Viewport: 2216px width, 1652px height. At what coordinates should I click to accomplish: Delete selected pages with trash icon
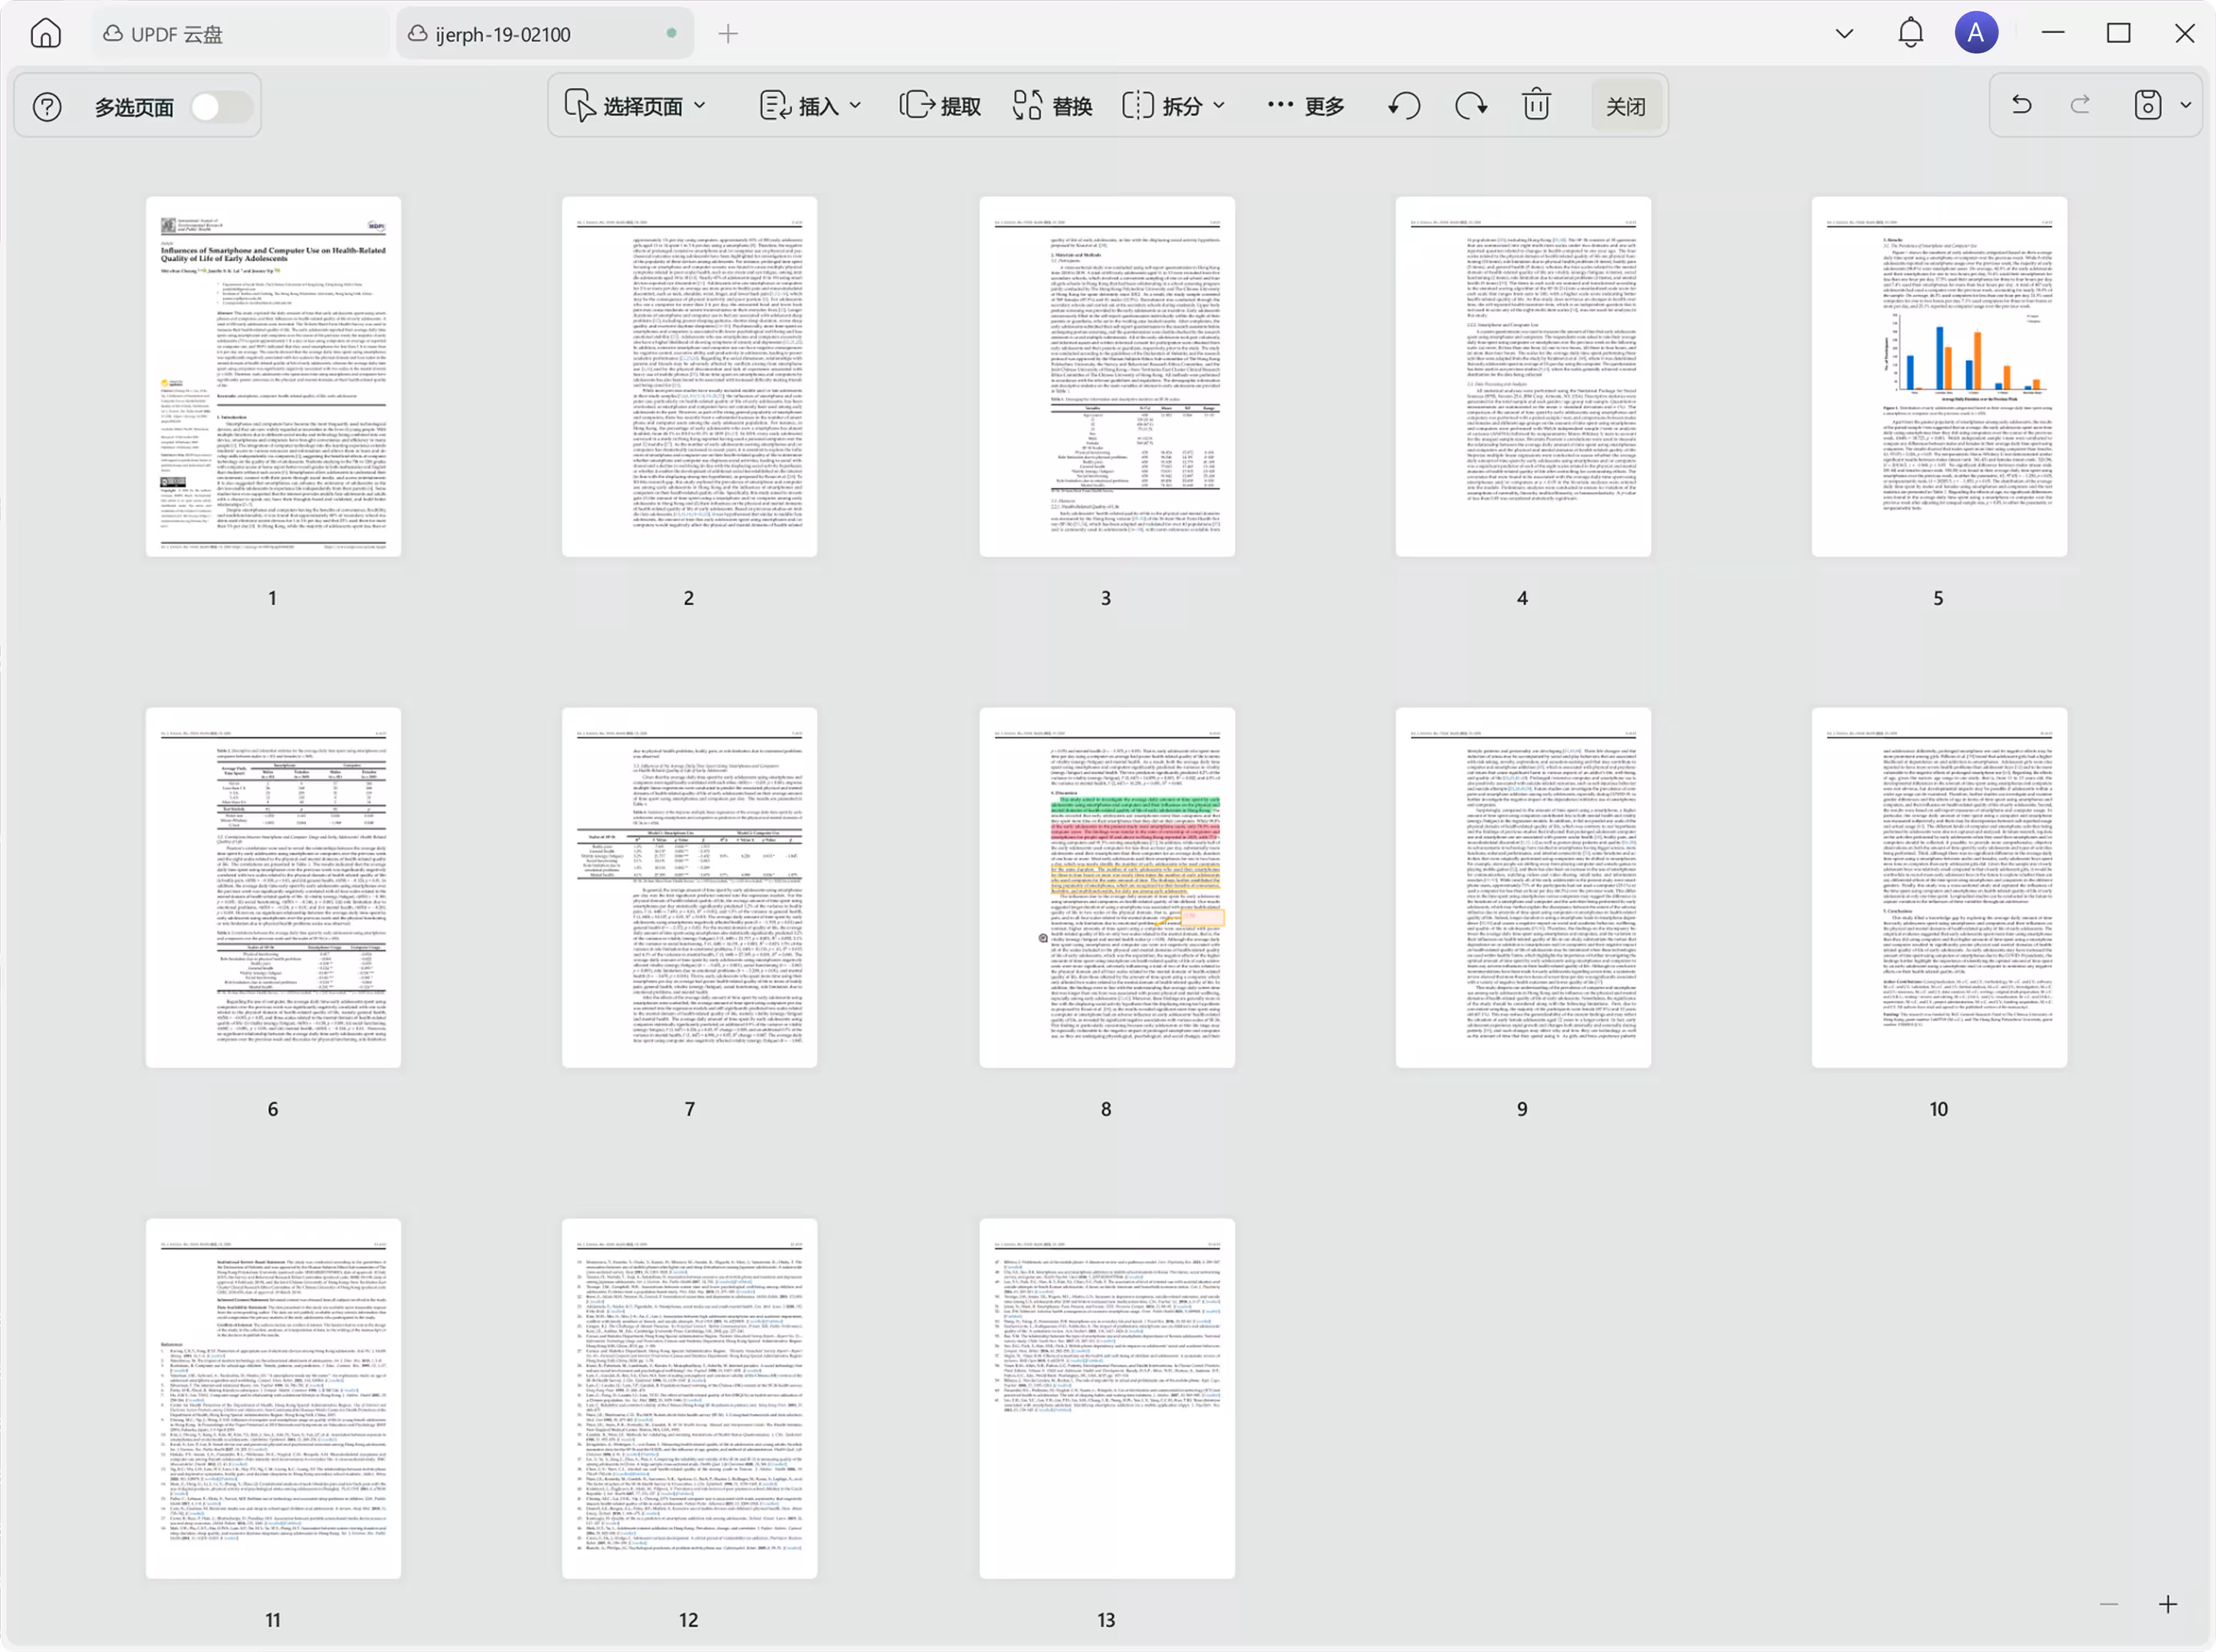[x=1537, y=106]
